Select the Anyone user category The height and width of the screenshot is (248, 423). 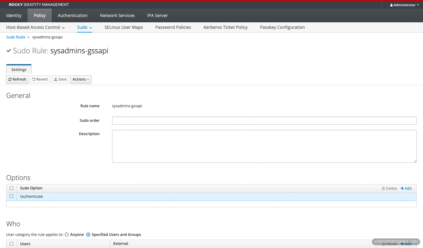coord(67,235)
